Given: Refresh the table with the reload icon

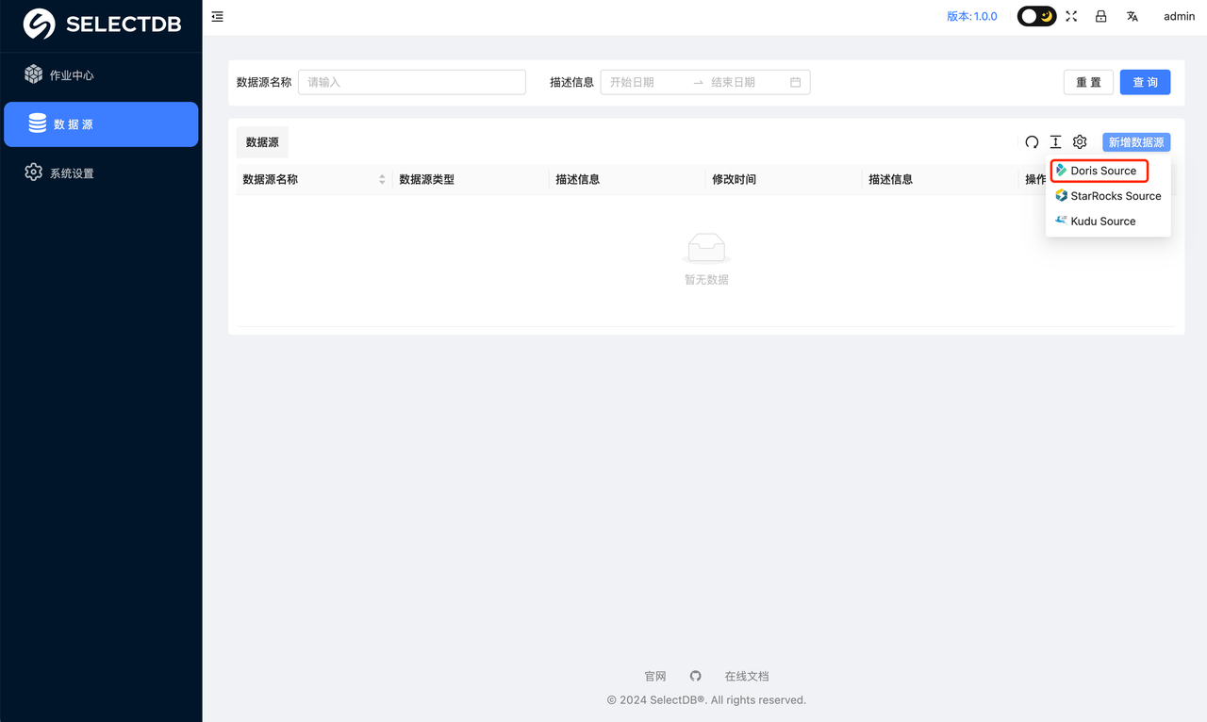Looking at the screenshot, I should pos(1032,142).
